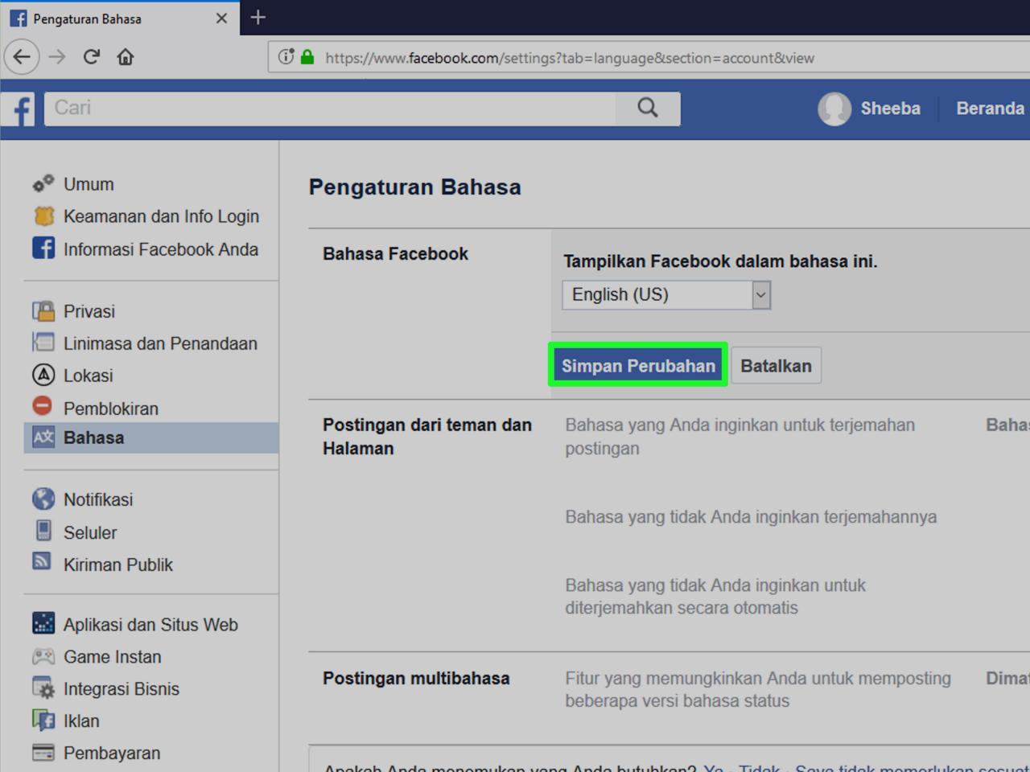The height and width of the screenshot is (772, 1030).
Task: Click Bahasa Facebook section label
Action: click(x=395, y=254)
